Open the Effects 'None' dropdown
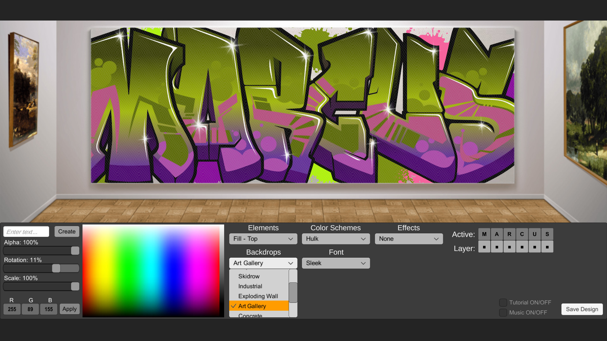Screen dimensions: 607x341 [x=408, y=239]
